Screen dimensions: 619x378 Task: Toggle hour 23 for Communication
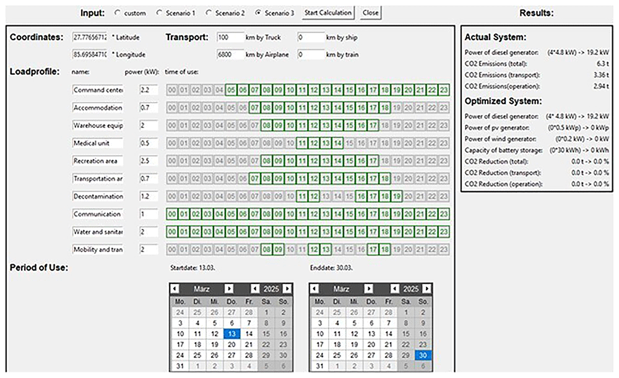(444, 214)
